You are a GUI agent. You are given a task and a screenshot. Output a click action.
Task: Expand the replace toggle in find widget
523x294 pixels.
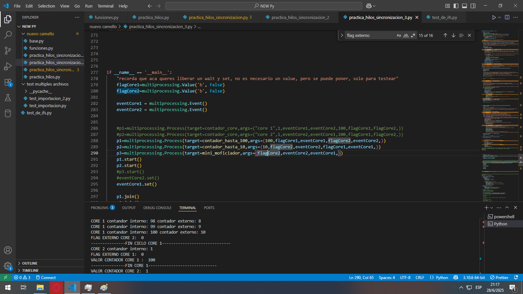click(342, 35)
